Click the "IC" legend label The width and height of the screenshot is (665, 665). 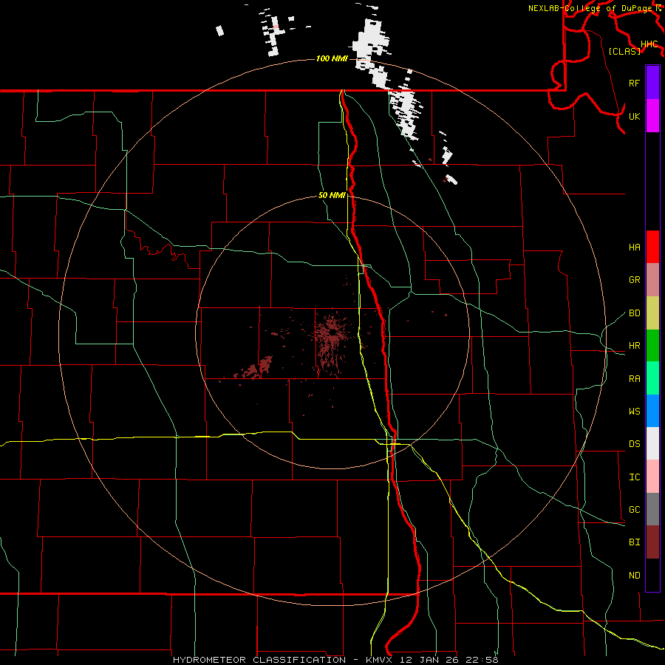pyautogui.click(x=634, y=477)
